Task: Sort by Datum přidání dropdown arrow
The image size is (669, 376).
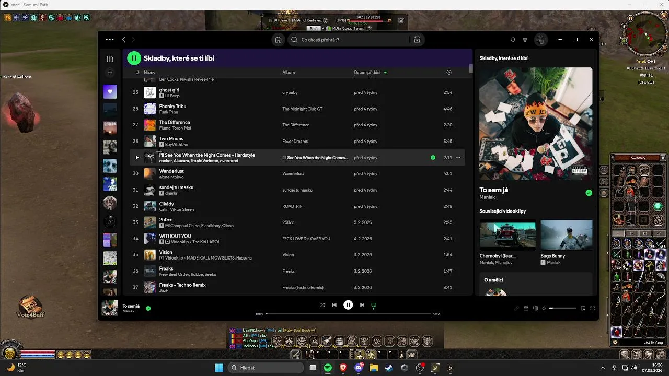Action: tap(385, 73)
